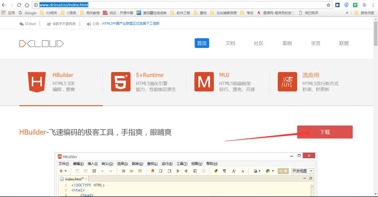Open the blue shield extension icon
Screen dimensions: 378x197
point(346,5)
